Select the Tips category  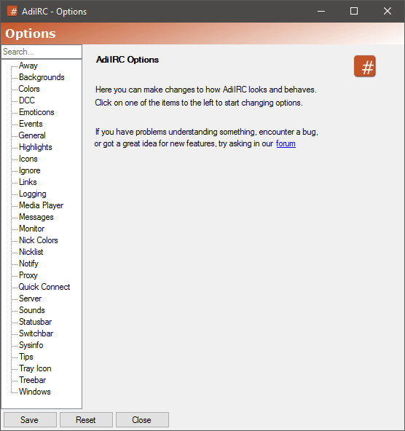(x=26, y=357)
